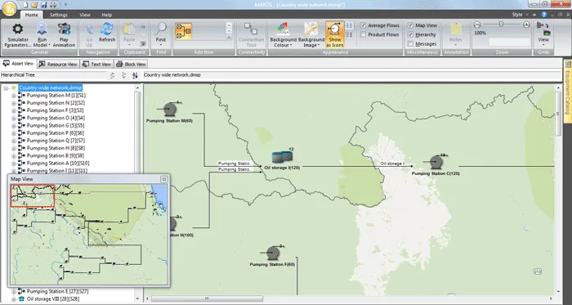Enable the Messages checkbox

410,44
